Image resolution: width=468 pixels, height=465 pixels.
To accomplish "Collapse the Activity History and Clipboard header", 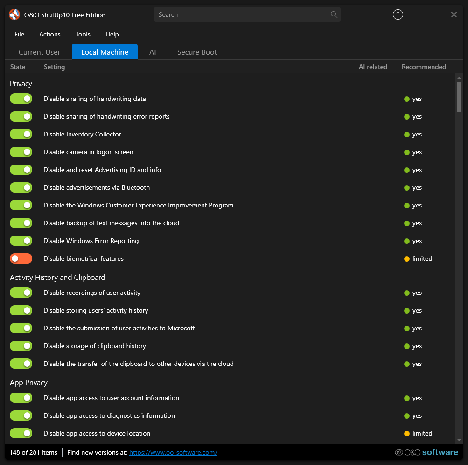I will point(57,278).
